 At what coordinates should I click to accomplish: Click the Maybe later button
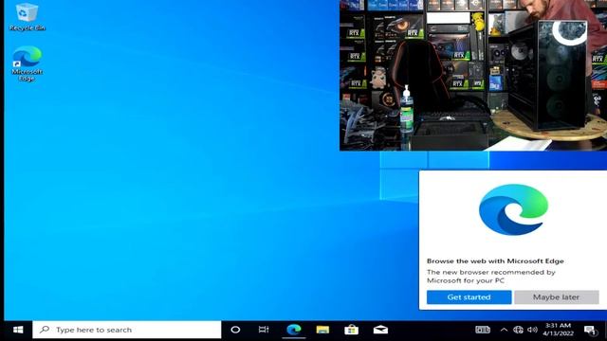click(557, 296)
